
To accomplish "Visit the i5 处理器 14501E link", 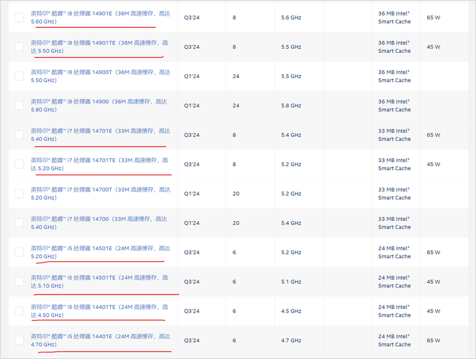I will (100, 252).
